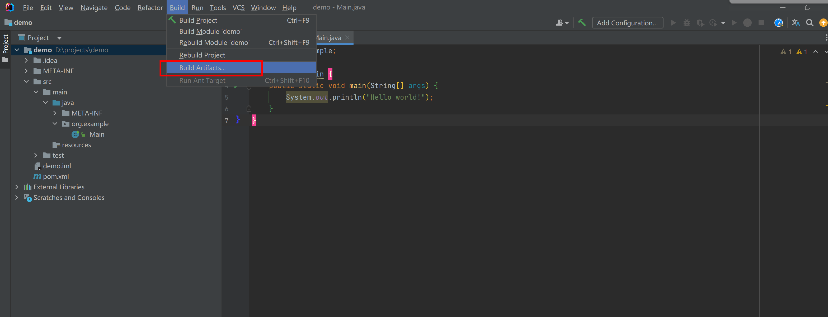Choose Rebuild Module 'demo' entry
The height and width of the screenshot is (317, 828).
tap(241, 42)
